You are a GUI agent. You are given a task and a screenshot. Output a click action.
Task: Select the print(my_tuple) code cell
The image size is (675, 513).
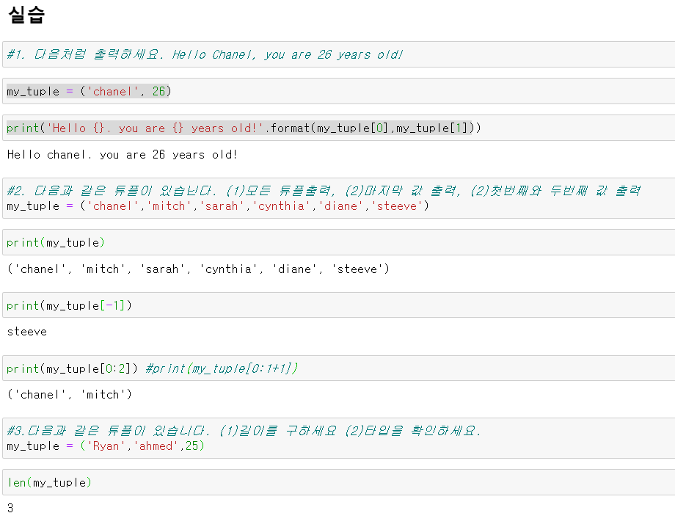(x=338, y=242)
